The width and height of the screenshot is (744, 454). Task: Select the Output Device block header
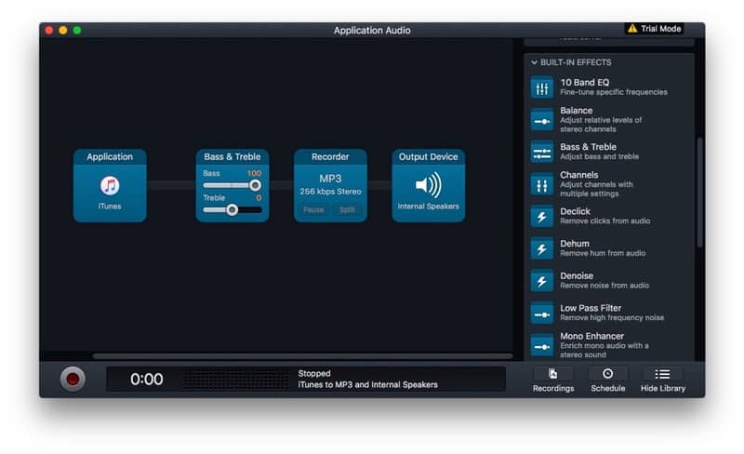point(428,156)
